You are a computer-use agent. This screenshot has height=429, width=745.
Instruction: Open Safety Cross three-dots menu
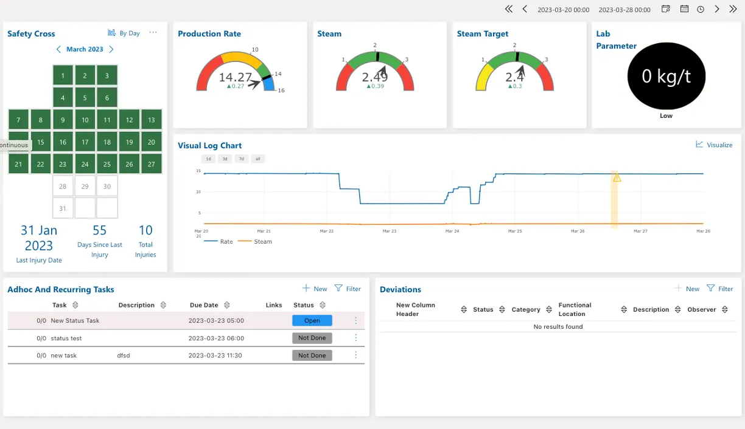pyautogui.click(x=153, y=33)
